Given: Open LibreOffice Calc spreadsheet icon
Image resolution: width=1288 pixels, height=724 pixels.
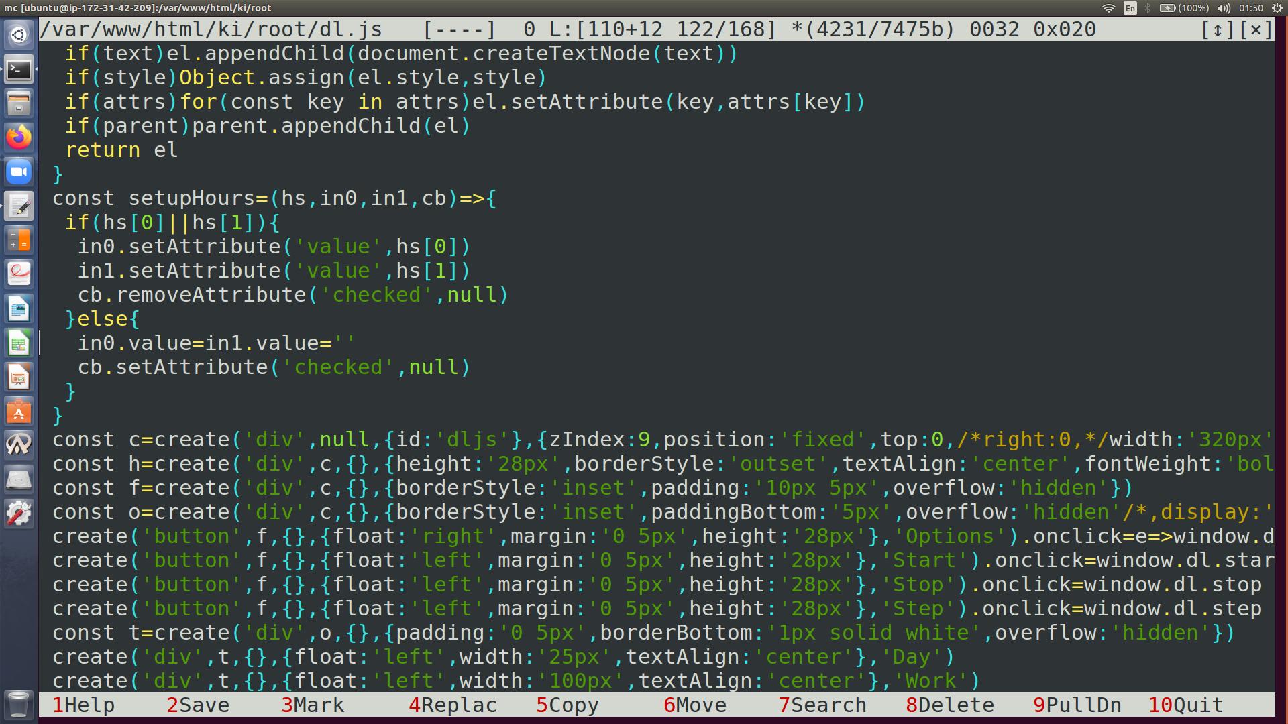Looking at the screenshot, I should pos(19,343).
